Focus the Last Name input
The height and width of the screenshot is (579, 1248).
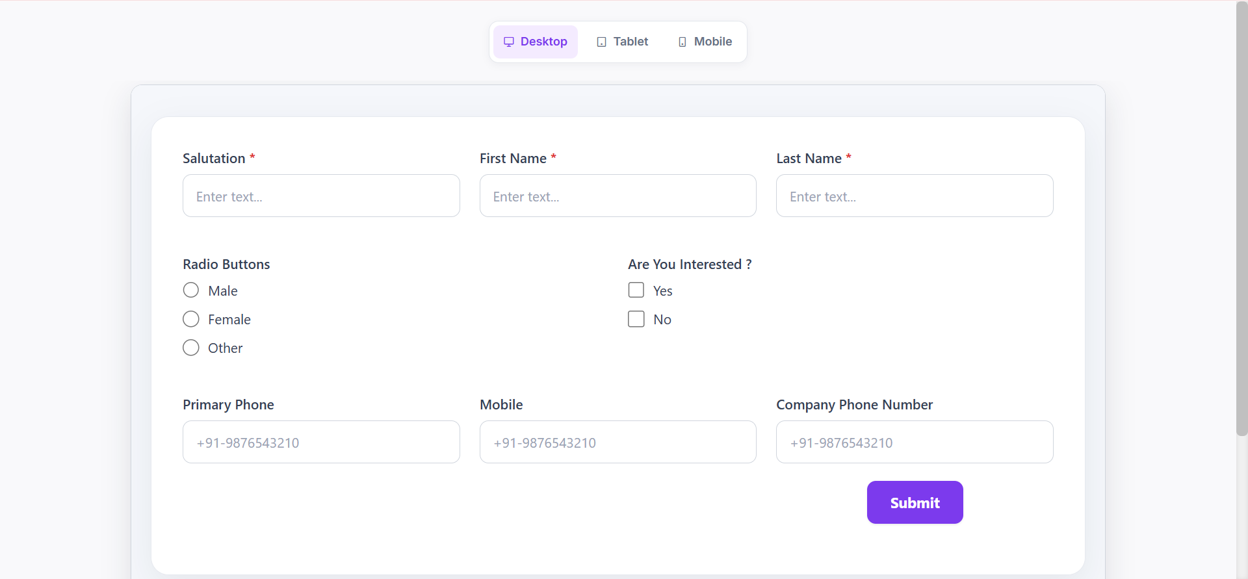(x=915, y=196)
